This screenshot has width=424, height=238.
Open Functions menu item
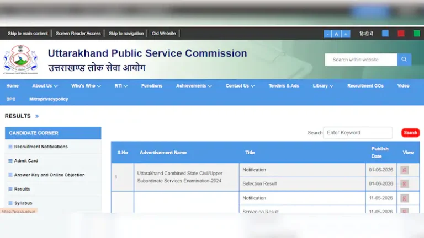pos(152,86)
